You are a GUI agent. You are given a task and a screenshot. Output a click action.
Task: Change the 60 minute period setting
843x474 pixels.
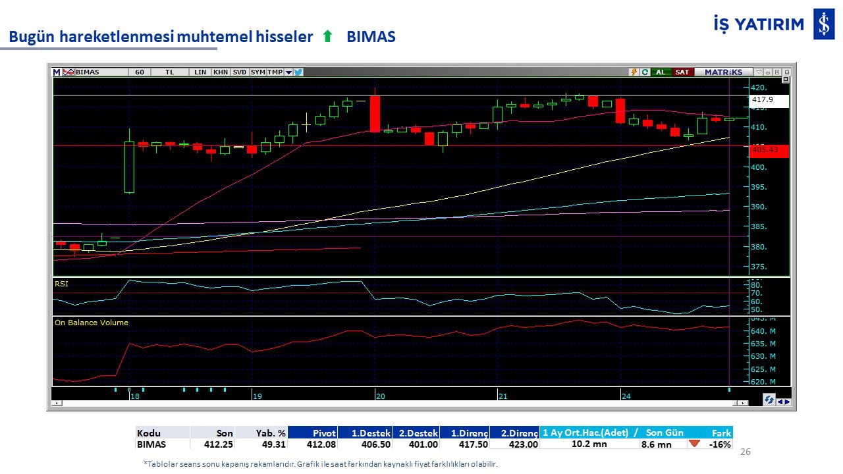pos(140,72)
